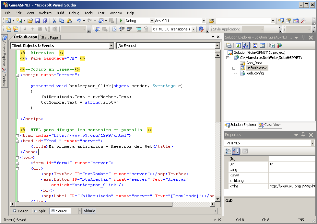Open the <HTML> object dropdown in Properties
The width and height of the screenshot is (317, 224).
pos(312,143)
